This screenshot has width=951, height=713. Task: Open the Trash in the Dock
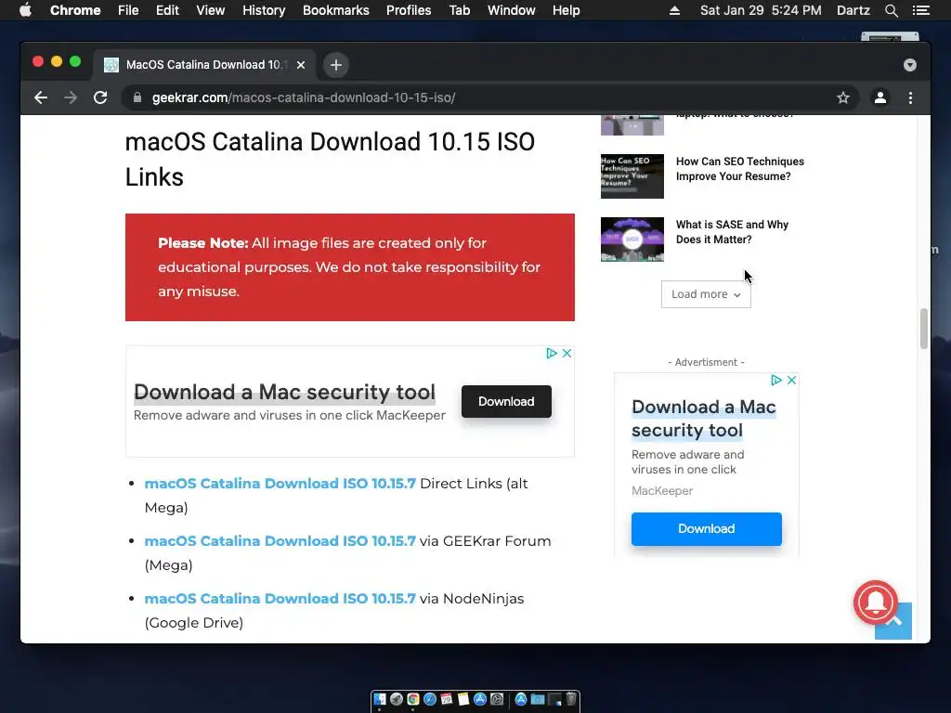[x=571, y=699]
